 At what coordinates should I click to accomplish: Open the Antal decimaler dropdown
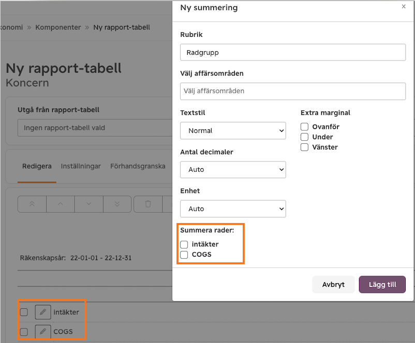coord(233,170)
